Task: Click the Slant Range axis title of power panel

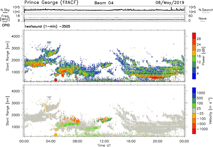Action: (x=7, y=56)
